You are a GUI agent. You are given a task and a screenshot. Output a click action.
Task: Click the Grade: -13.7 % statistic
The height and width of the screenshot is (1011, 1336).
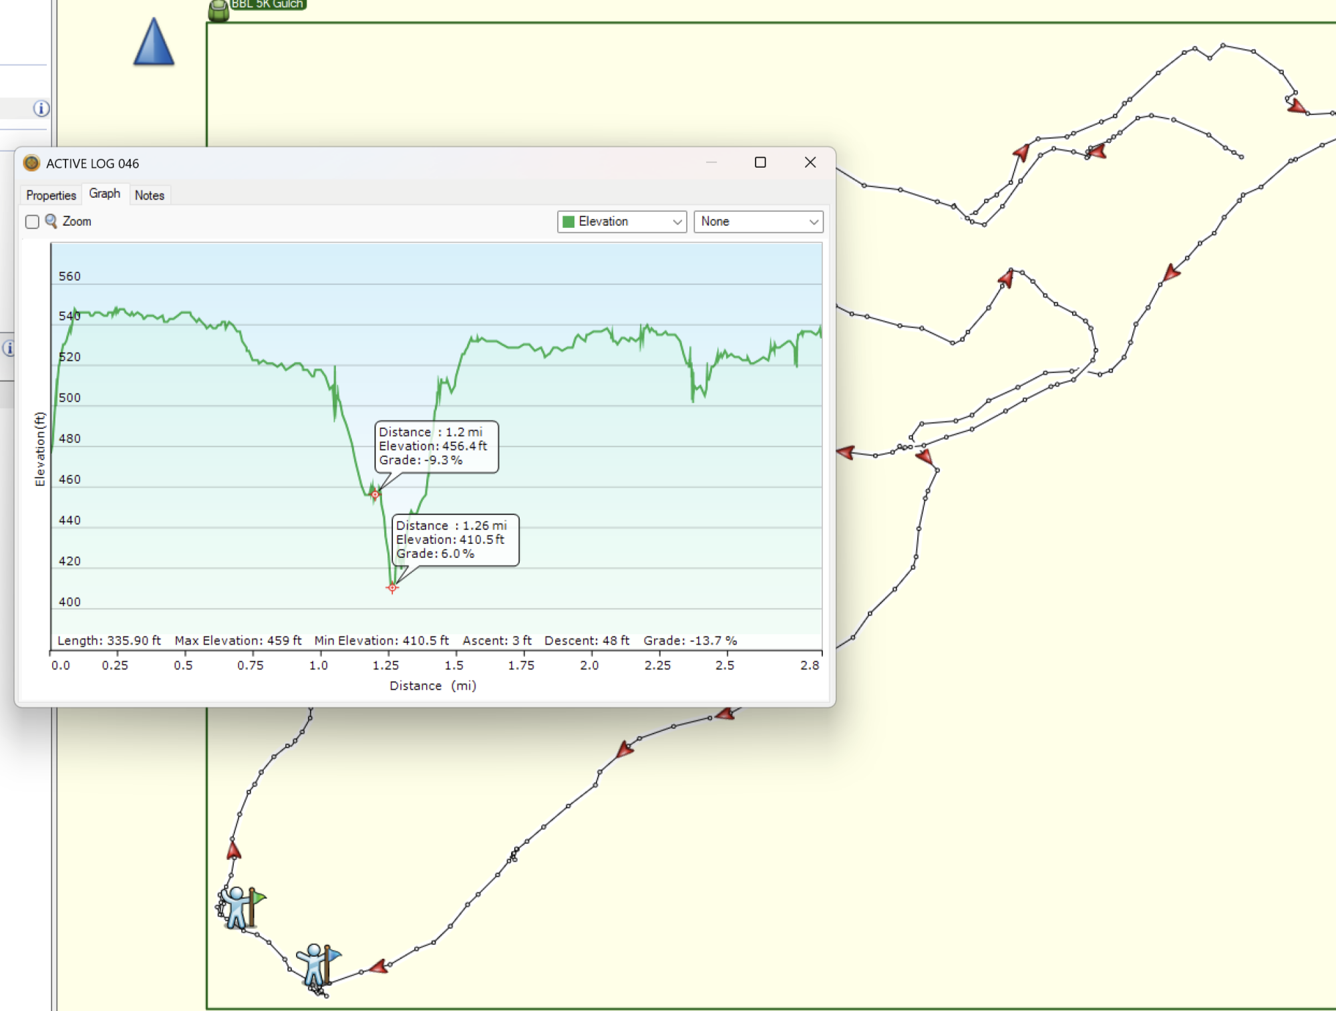(690, 640)
